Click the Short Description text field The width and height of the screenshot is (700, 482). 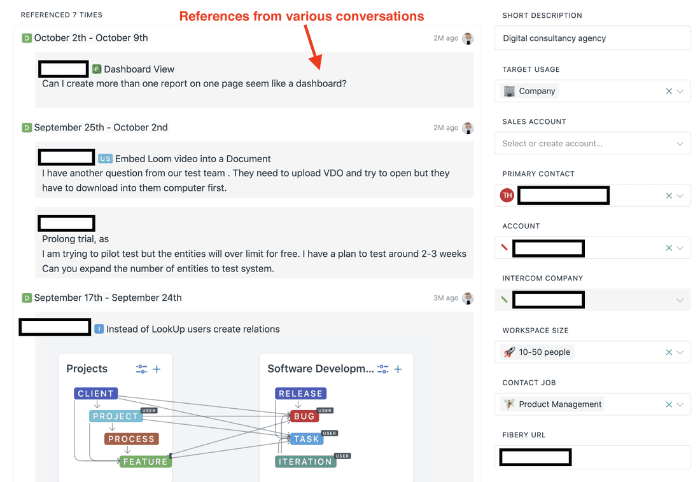[x=592, y=38]
